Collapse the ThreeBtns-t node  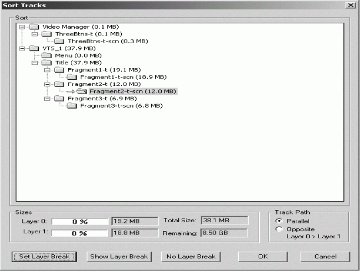point(35,34)
